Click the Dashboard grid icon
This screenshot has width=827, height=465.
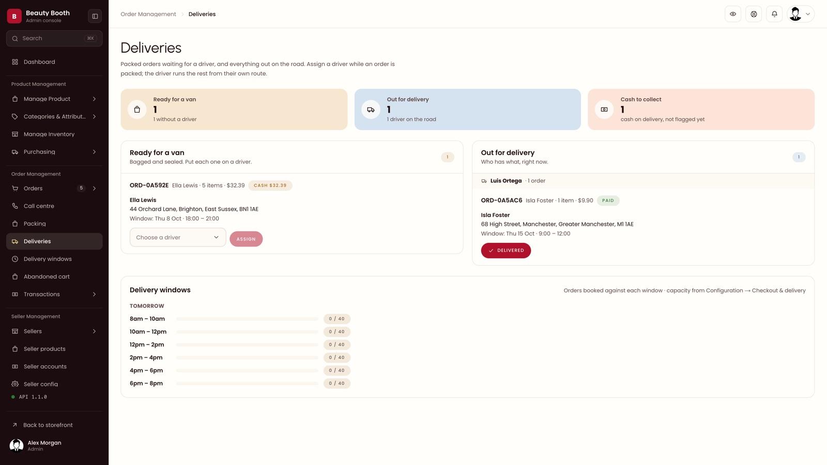[15, 62]
